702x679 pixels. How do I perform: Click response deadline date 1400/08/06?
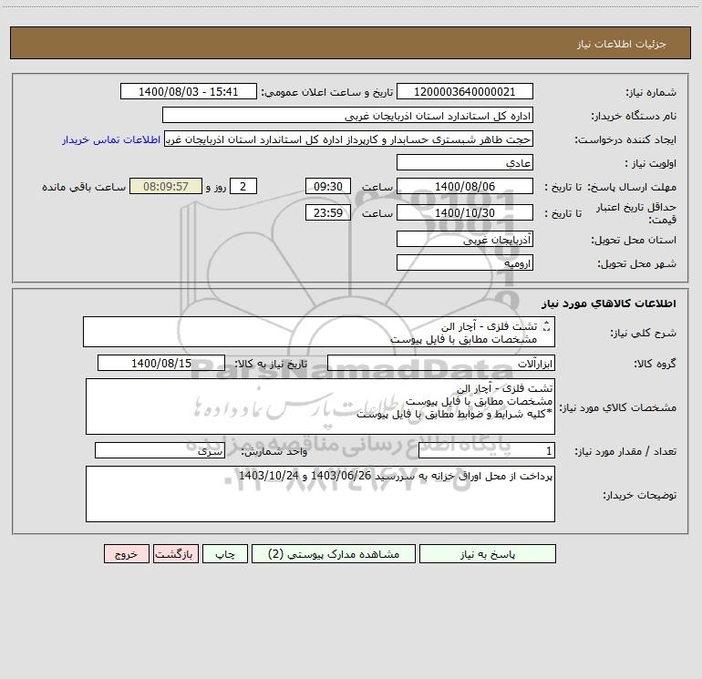(465, 186)
